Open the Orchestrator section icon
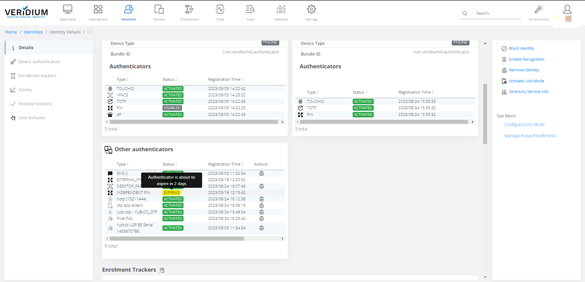 pos(189,9)
